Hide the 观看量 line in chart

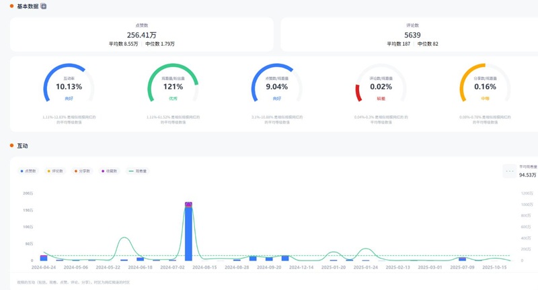pos(138,171)
